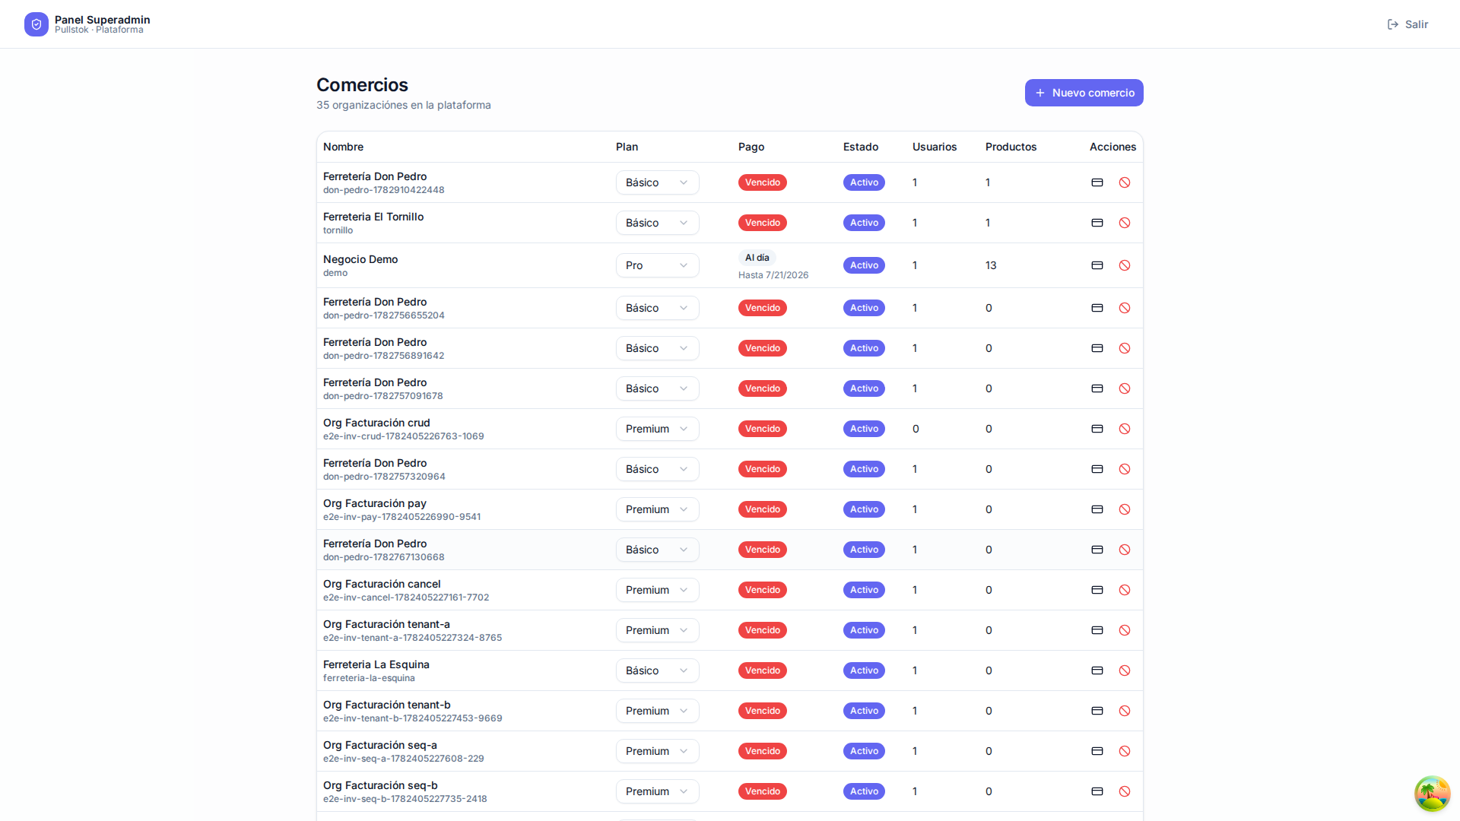Open Premium plan dropdown for Org Facturación pay

click(x=657, y=509)
